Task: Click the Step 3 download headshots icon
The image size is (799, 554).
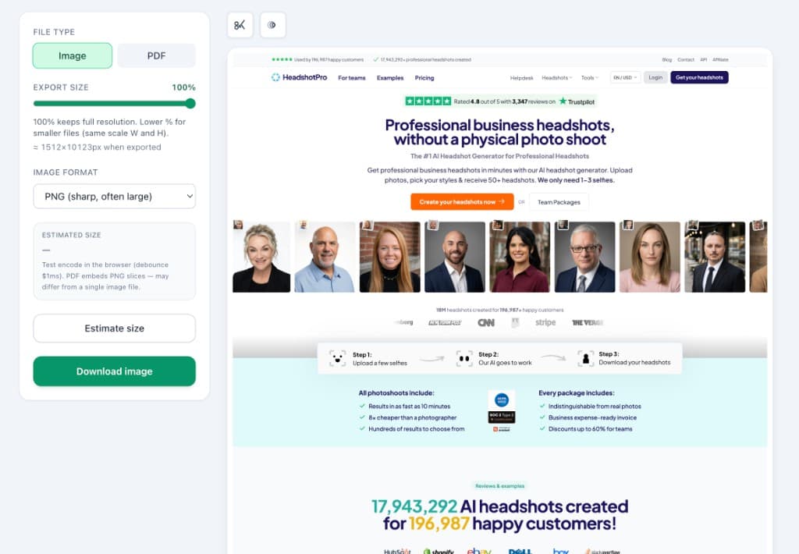Action: [585, 358]
